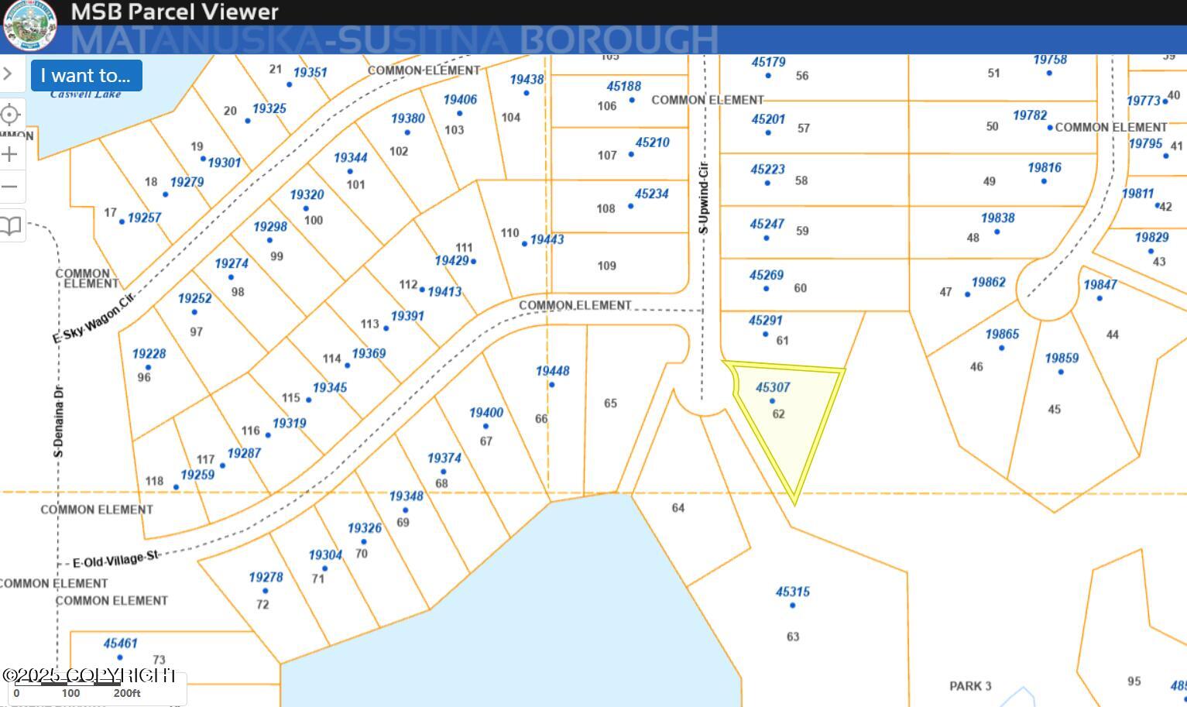Click address label 19278 on lot 72
Screen dimensions: 1187x707
(x=266, y=577)
